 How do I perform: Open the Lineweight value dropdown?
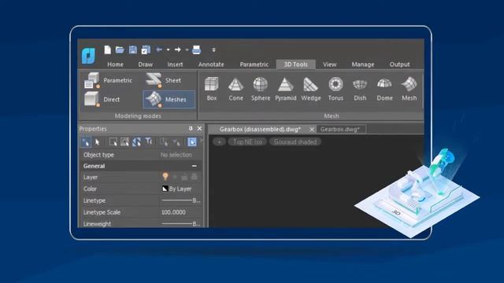coord(180,224)
